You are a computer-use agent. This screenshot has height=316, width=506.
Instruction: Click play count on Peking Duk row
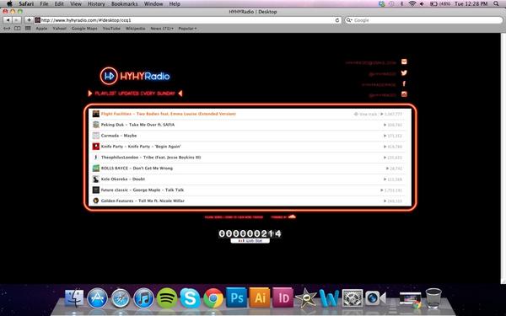point(393,125)
